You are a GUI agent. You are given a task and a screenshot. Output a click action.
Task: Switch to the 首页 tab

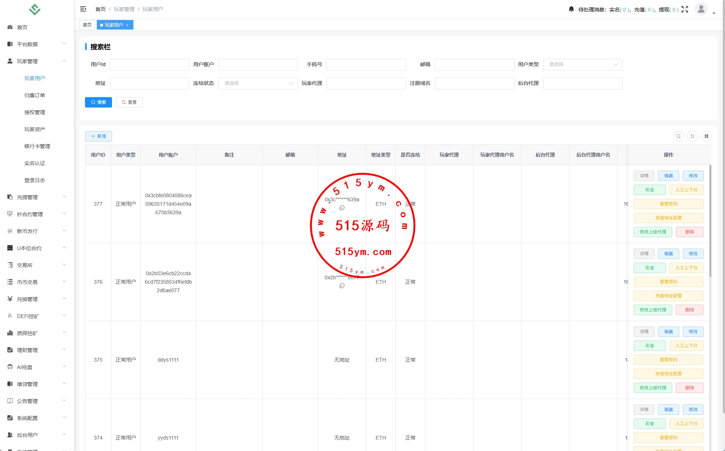tap(87, 25)
